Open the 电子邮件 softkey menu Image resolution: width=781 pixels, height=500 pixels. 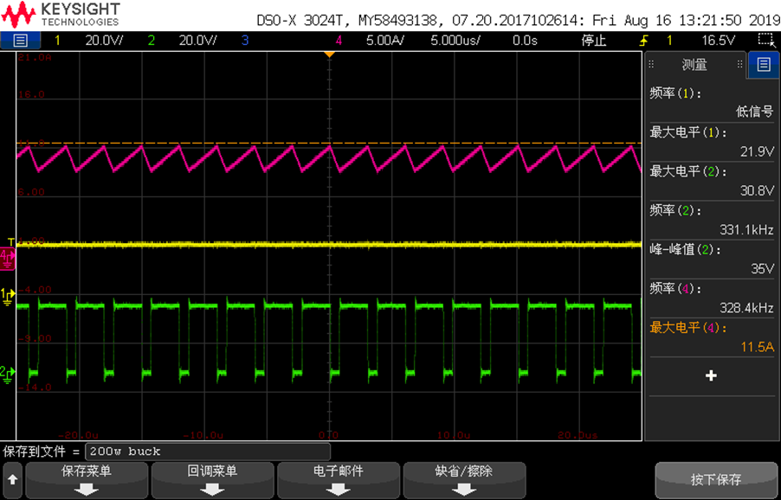pyautogui.click(x=339, y=480)
